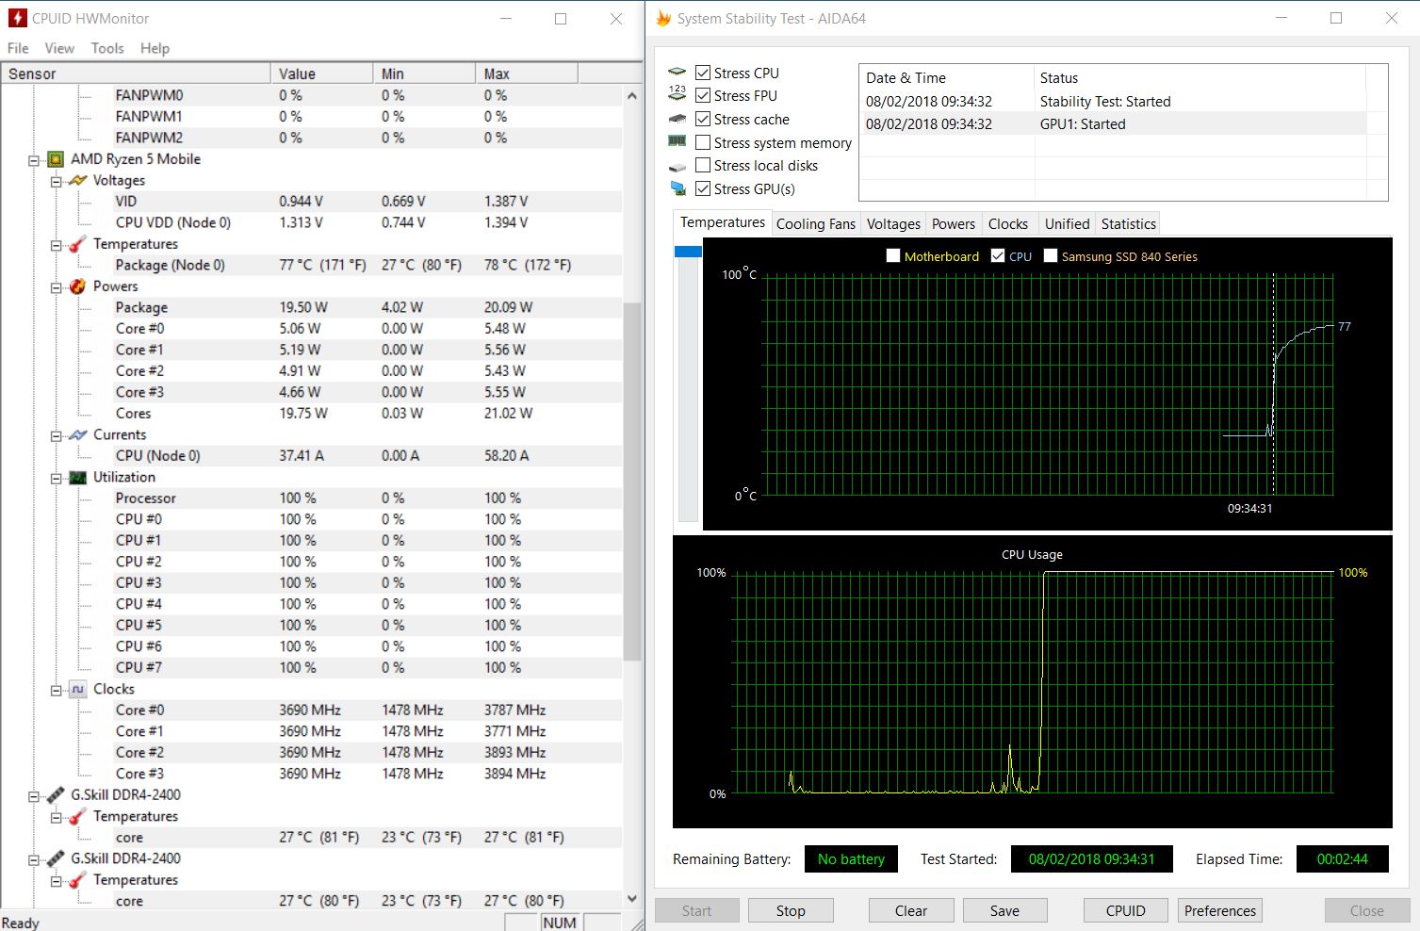The image size is (1420, 931).
Task: Collapse the AMD Ryzen 5 Mobile node
Action: click(x=34, y=160)
